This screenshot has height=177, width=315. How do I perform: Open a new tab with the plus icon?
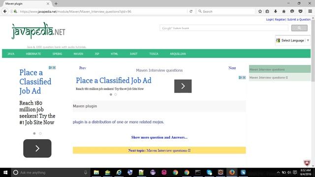pos(56,3)
